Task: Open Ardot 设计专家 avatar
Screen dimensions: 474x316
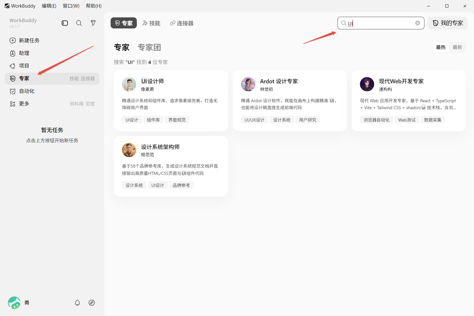Action: point(248,84)
